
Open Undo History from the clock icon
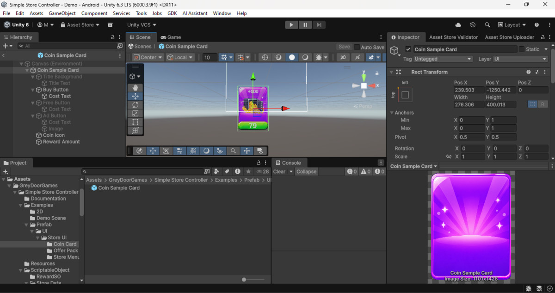click(x=473, y=25)
